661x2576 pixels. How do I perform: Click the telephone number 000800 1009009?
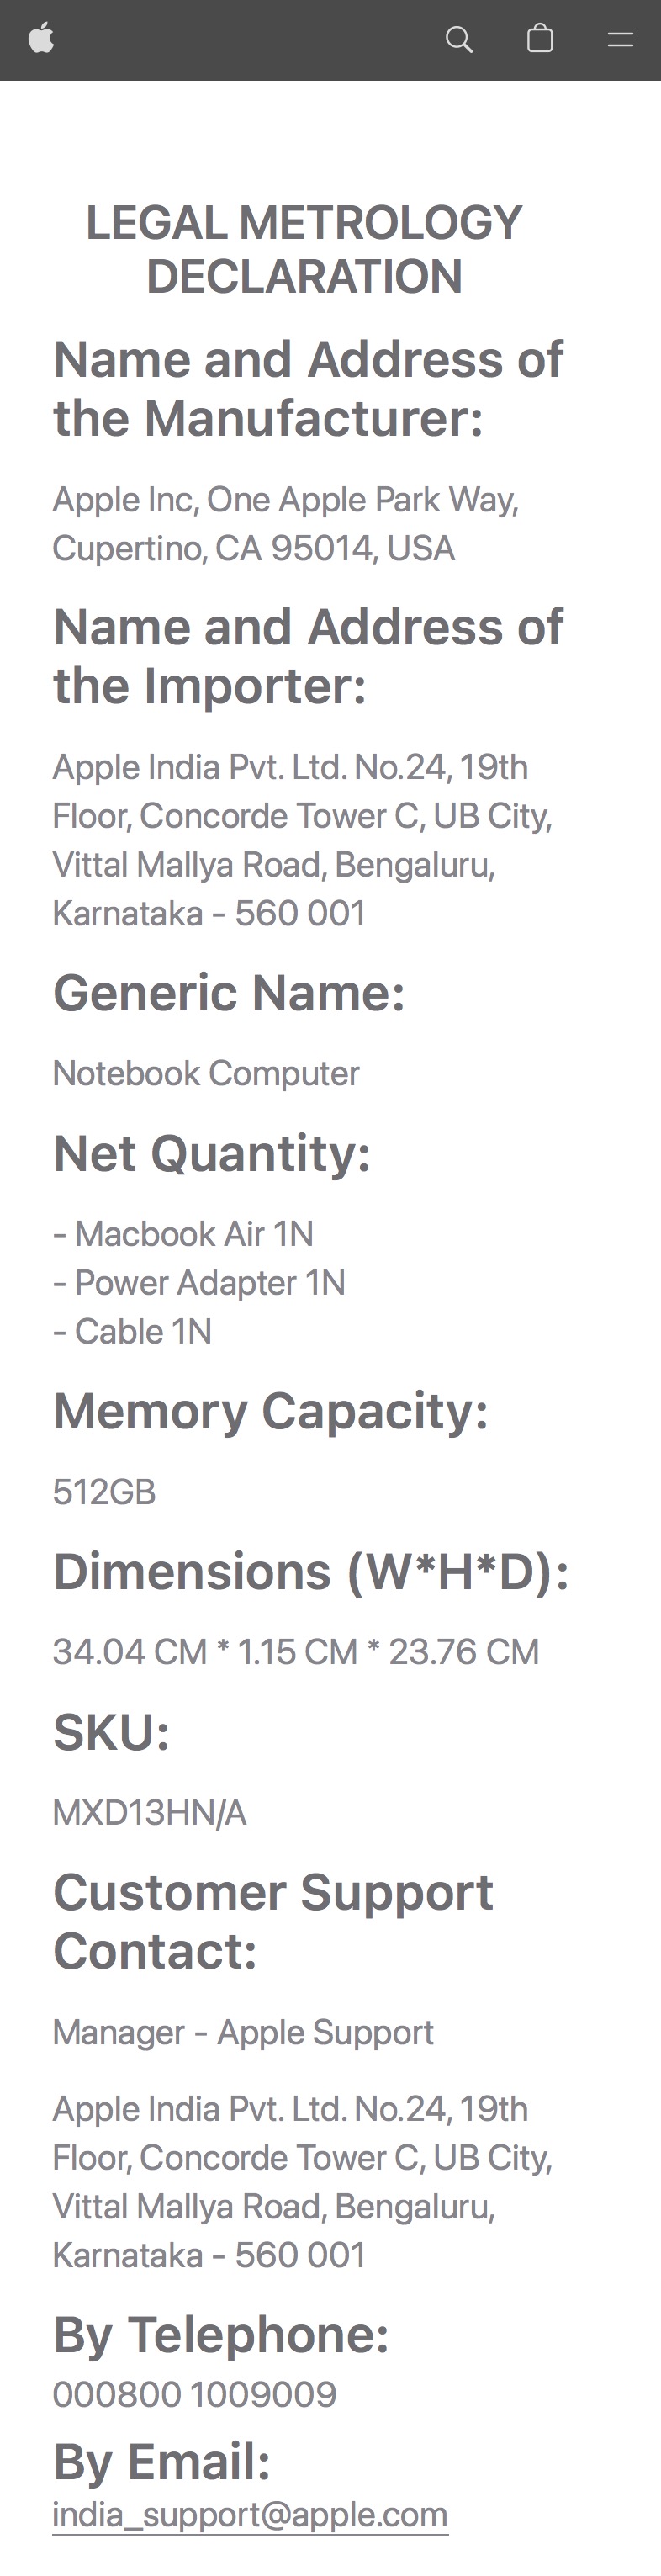point(195,2395)
